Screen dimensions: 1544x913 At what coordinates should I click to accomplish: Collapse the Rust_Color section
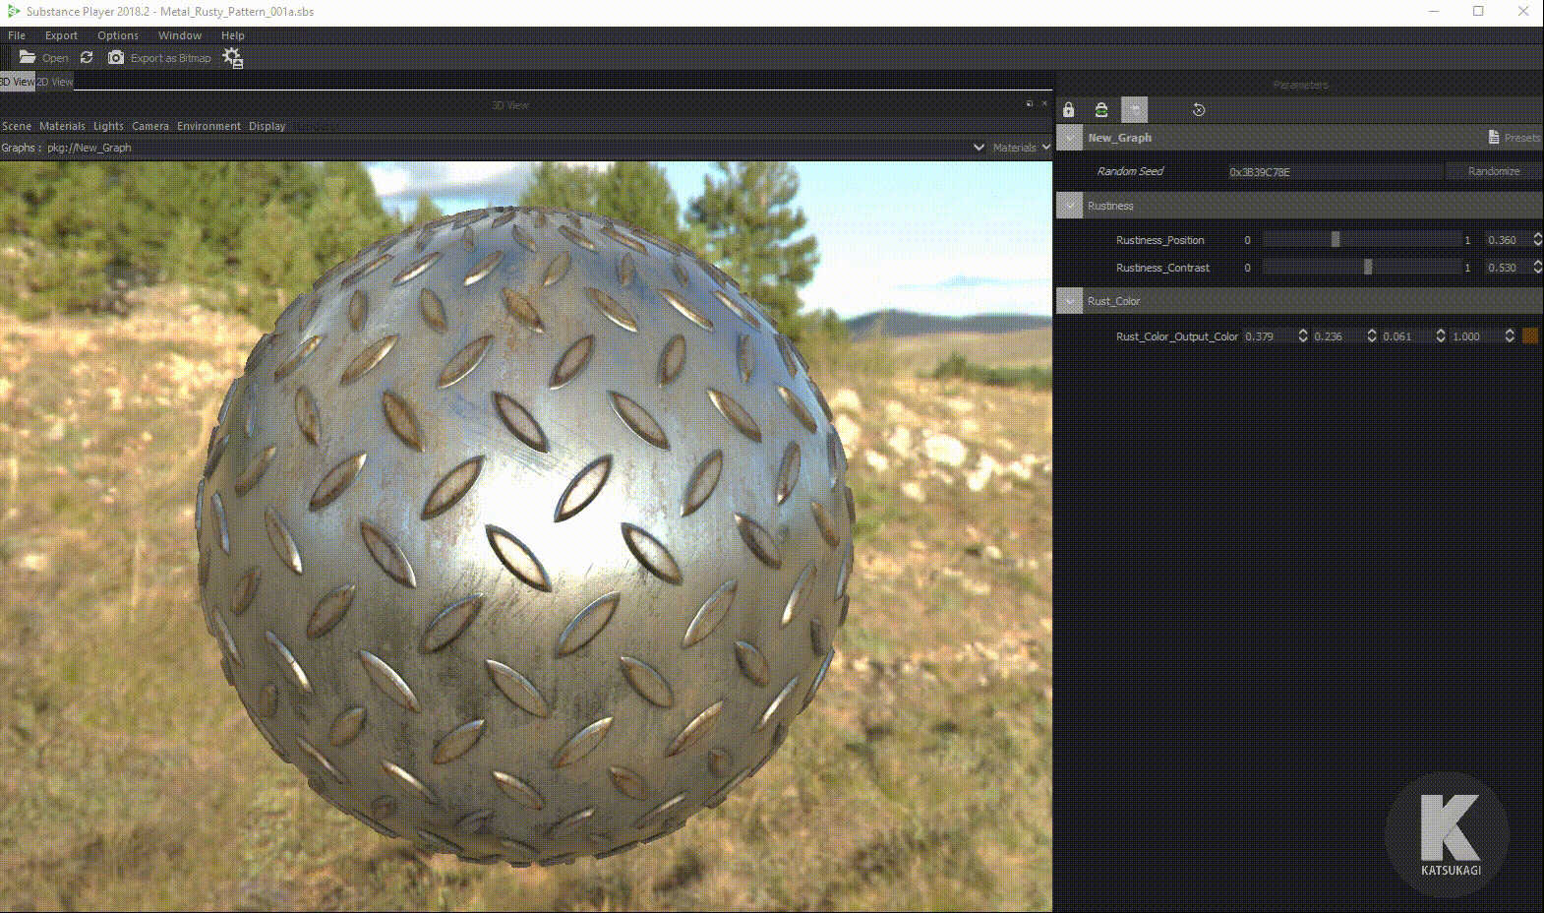(1070, 302)
